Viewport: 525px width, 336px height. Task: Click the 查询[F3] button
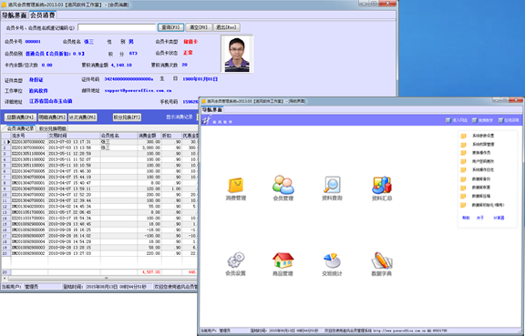point(170,27)
